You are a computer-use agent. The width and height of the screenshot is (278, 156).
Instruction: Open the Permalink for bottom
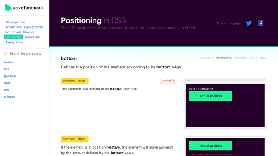(x=240, y=58)
